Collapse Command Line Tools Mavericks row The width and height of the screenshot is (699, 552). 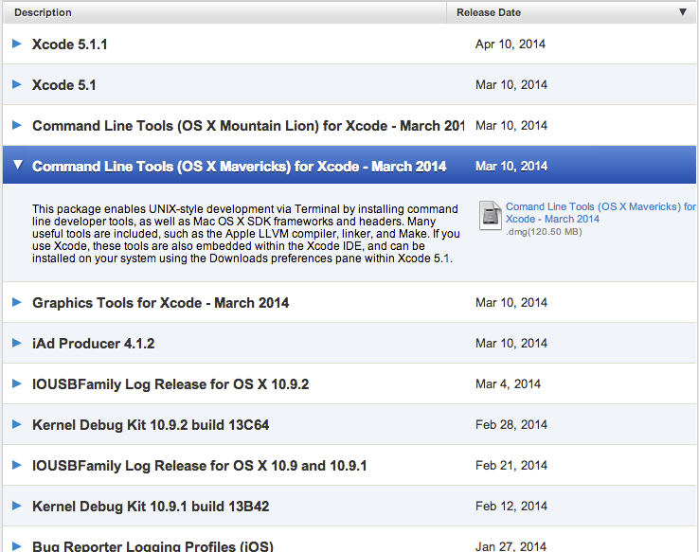coord(18,165)
